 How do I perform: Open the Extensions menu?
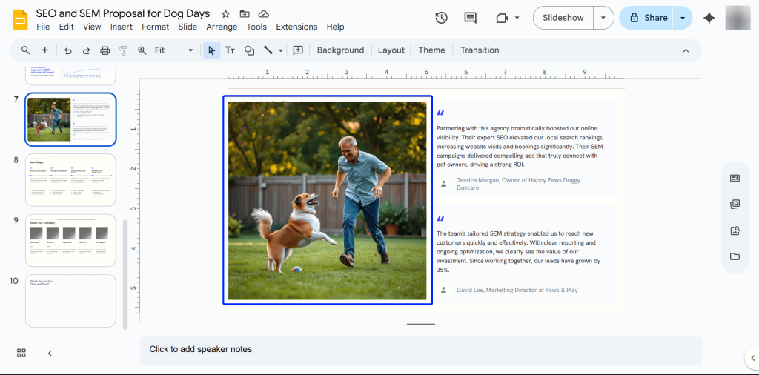click(x=296, y=27)
